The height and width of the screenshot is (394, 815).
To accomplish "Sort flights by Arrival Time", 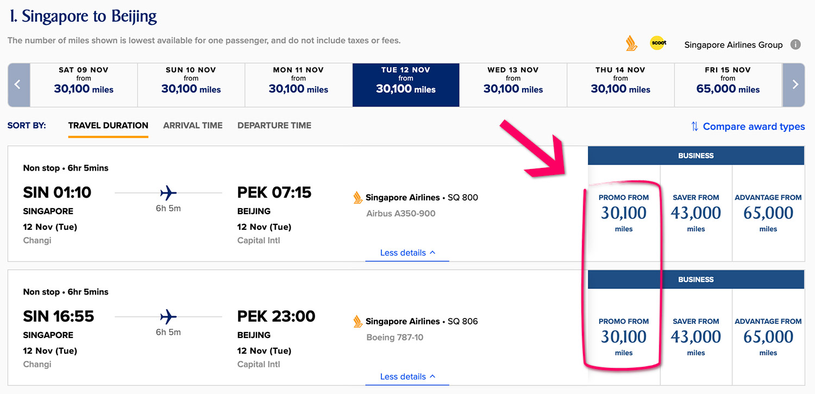I will click(193, 126).
